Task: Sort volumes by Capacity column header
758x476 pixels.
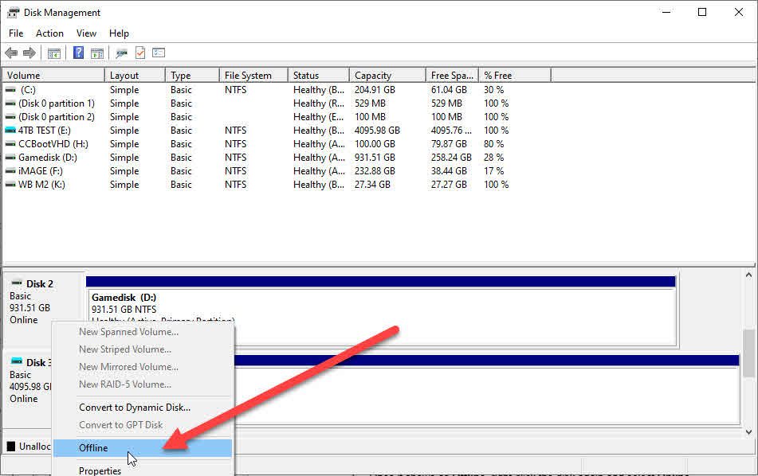Action: (372, 76)
